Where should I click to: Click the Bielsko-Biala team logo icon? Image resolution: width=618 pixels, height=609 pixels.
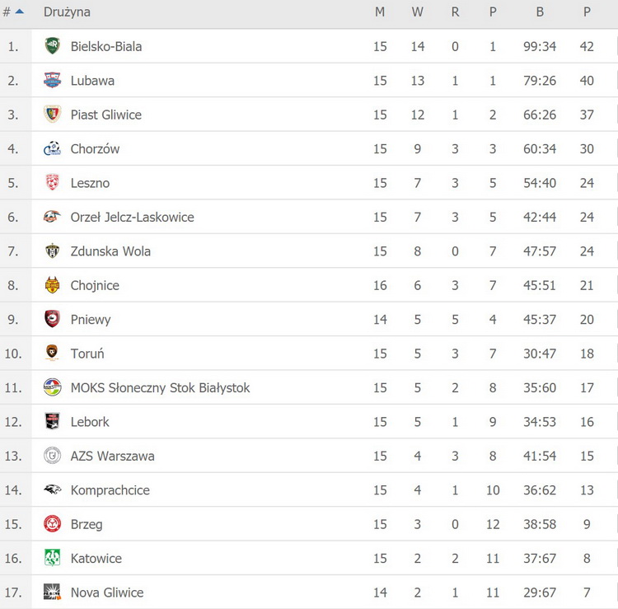pos(52,46)
